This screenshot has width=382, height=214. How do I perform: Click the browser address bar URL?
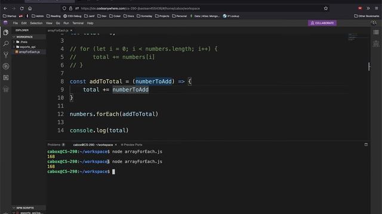pyautogui.click(x=140, y=8)
